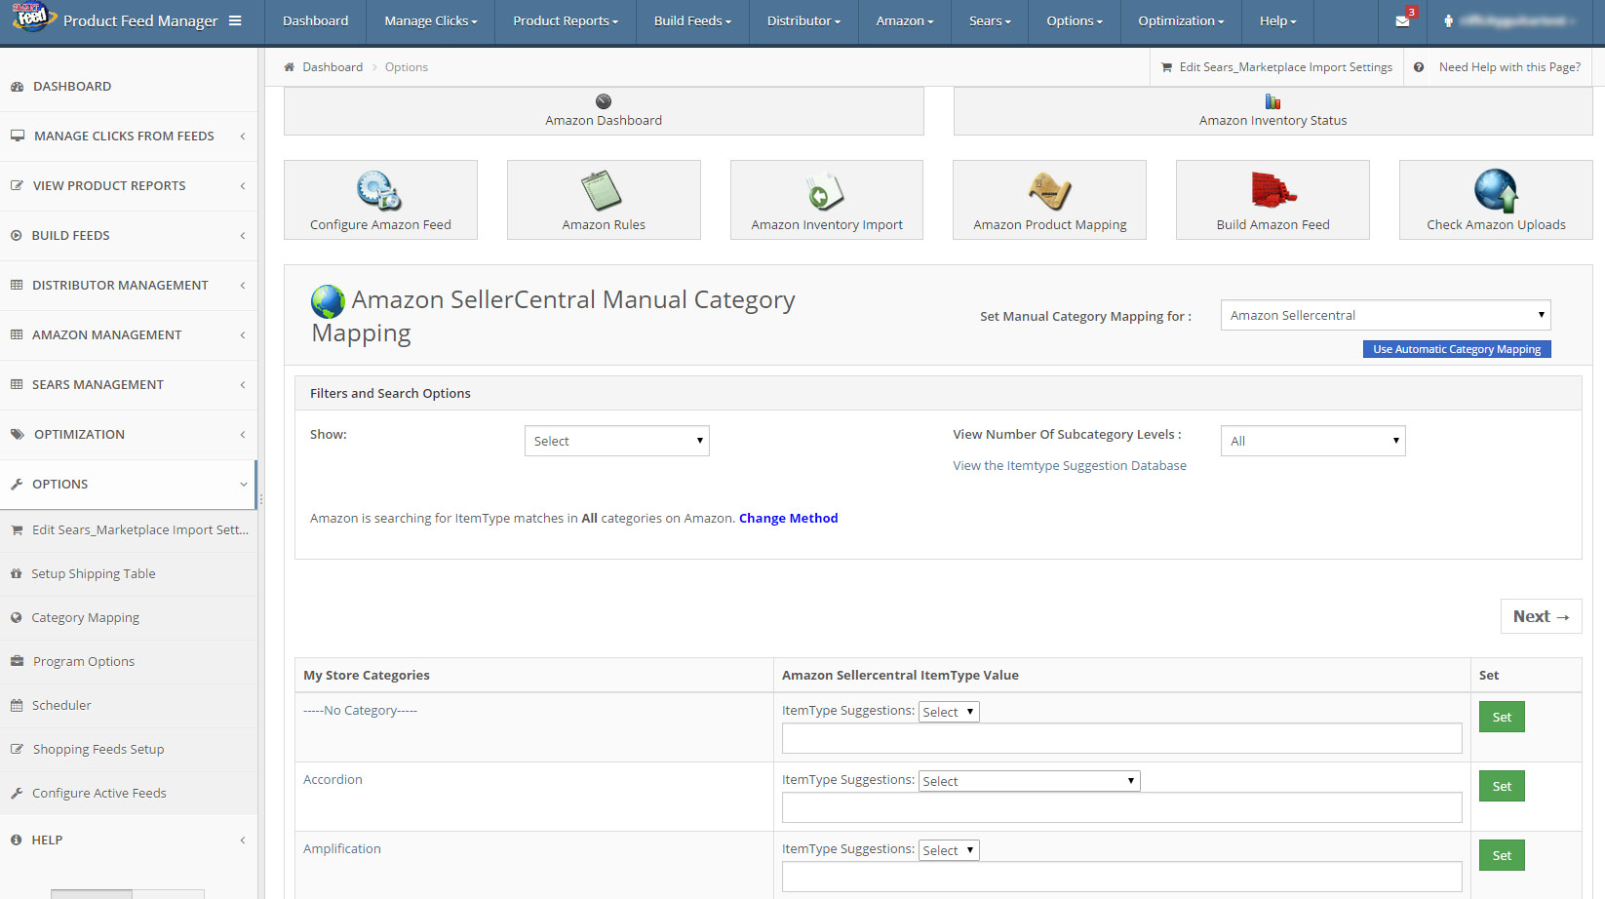1605x899 pixels.
Task: Click Setup Shipping Table gift icon
Action: tap(17, 573)
